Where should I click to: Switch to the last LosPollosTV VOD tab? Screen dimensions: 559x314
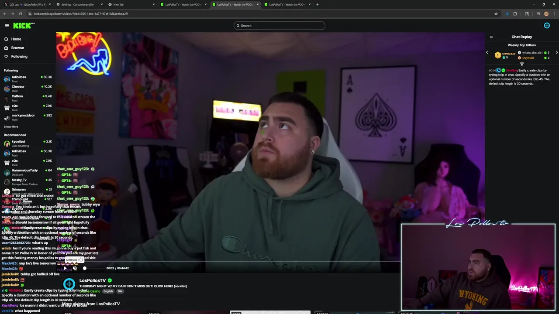click(x=286, y=4)
